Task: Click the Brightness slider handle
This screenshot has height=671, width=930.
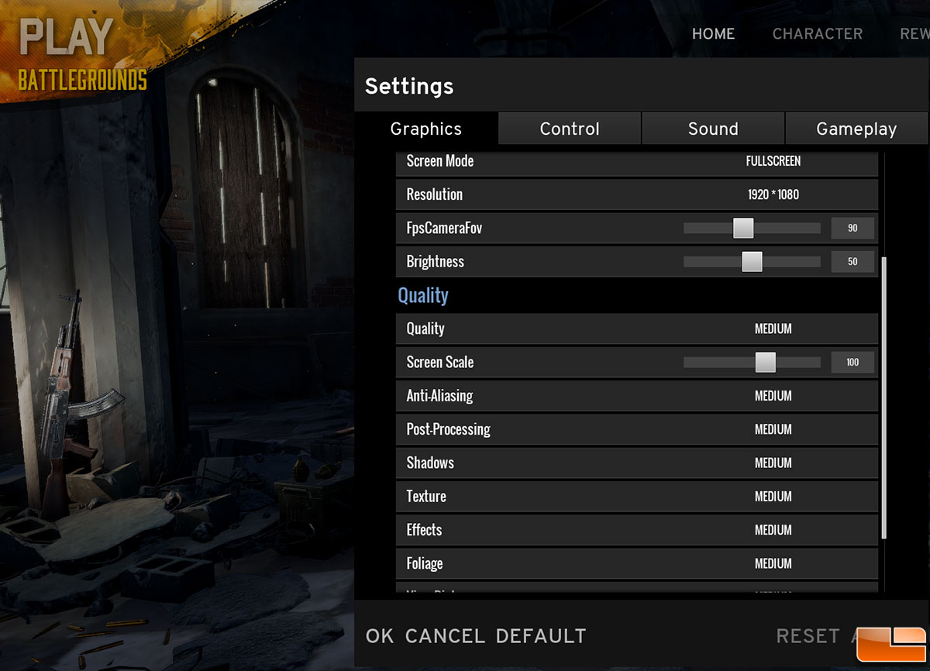Action: pos(752,262)
